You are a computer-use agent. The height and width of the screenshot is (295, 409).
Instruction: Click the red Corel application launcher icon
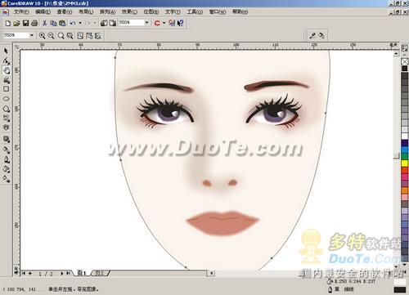(x=157, y=23)
